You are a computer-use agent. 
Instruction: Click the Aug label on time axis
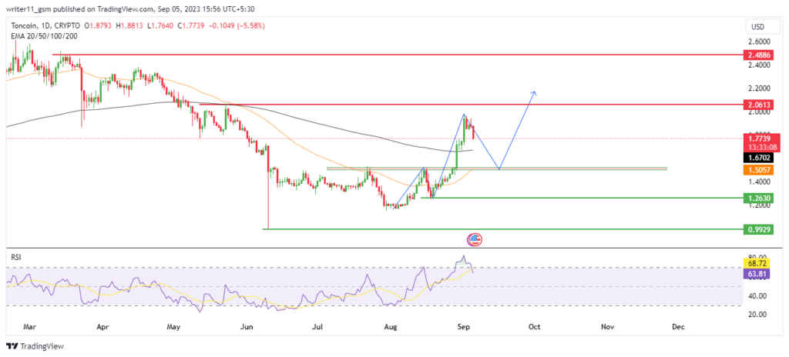point(391,327)
